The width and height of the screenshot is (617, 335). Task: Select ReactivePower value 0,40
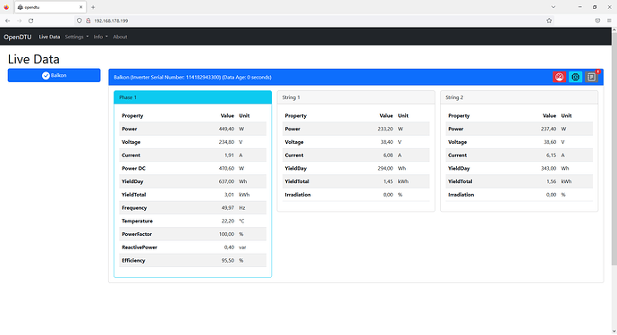(x=229, y=247)
